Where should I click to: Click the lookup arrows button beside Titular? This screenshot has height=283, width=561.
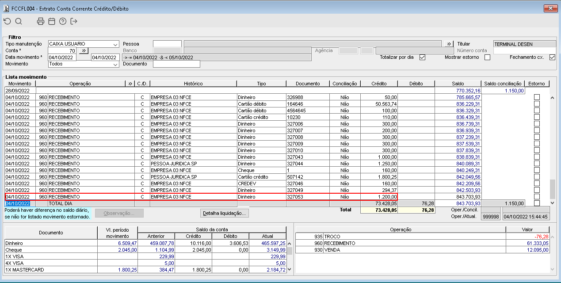point(449,44)
